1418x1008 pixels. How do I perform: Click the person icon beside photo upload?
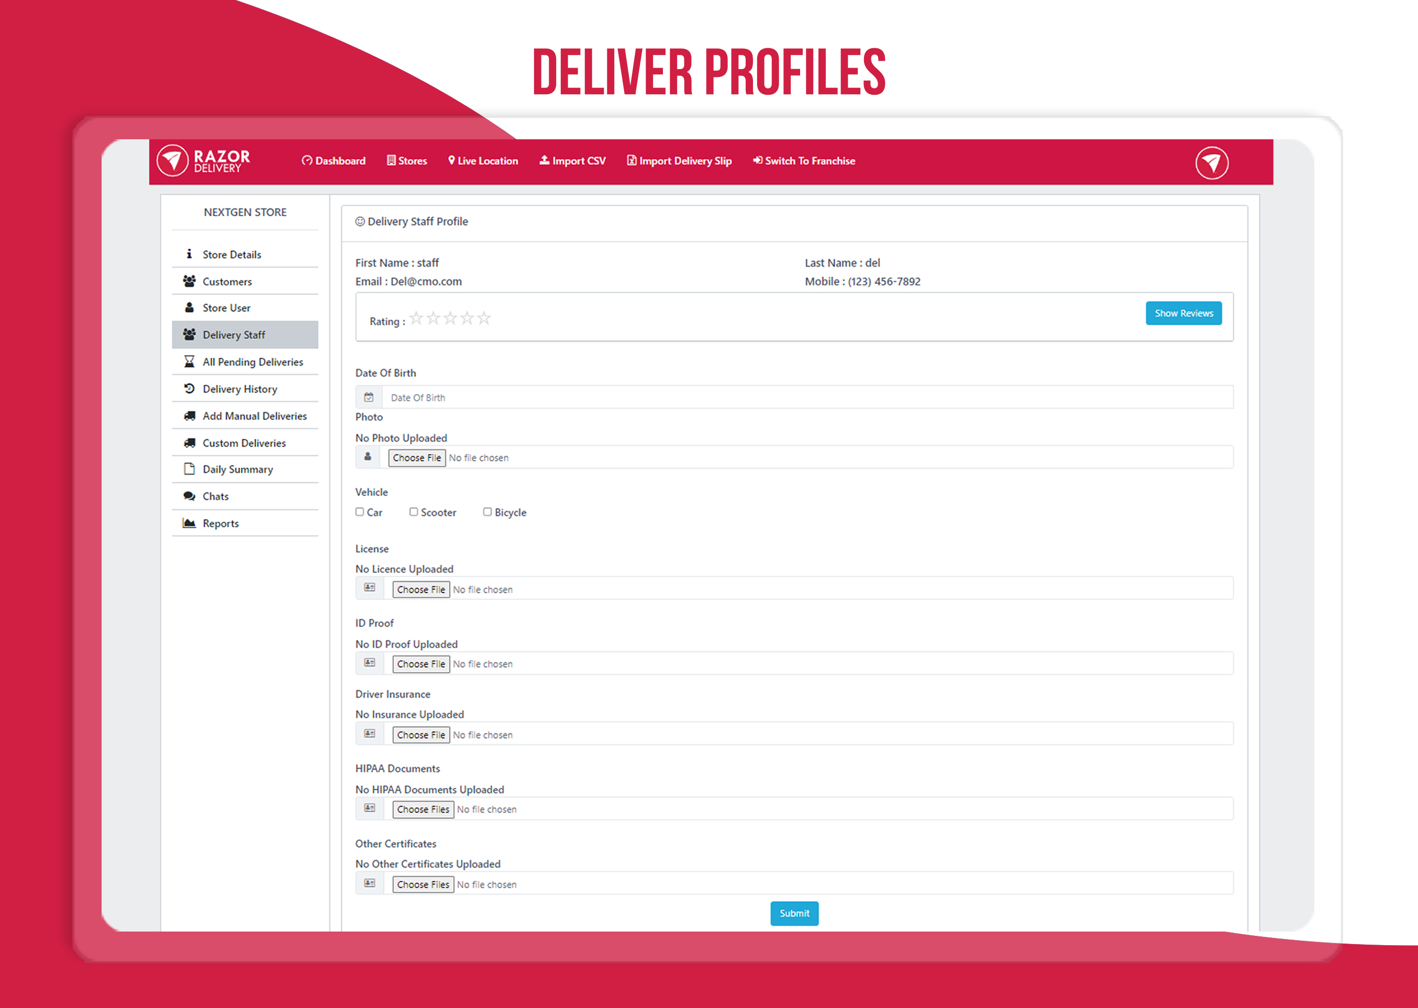(368, 457)
